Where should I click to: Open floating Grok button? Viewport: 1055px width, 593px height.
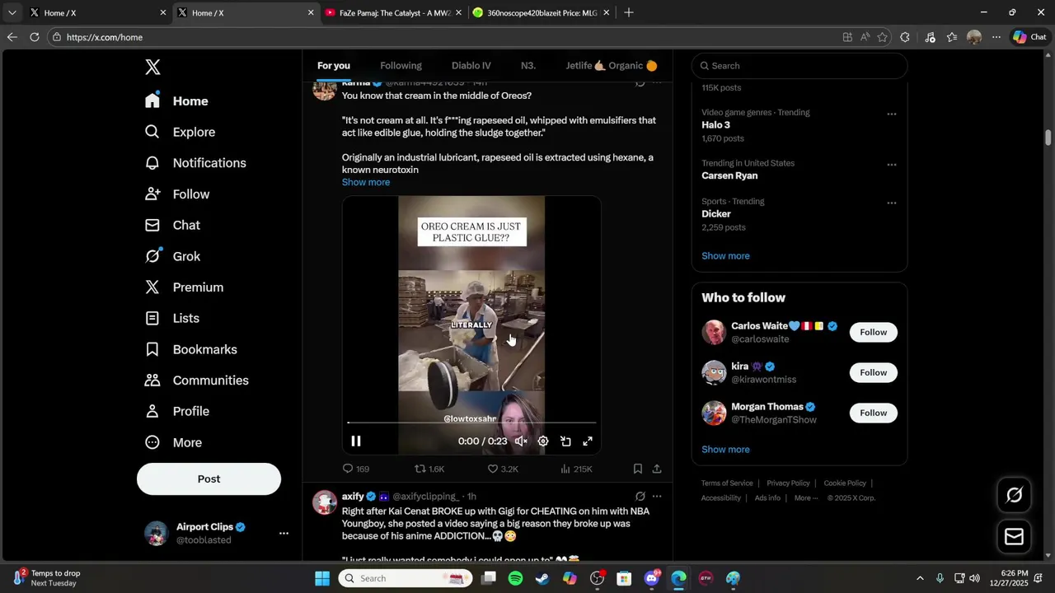coord(1015,495)
